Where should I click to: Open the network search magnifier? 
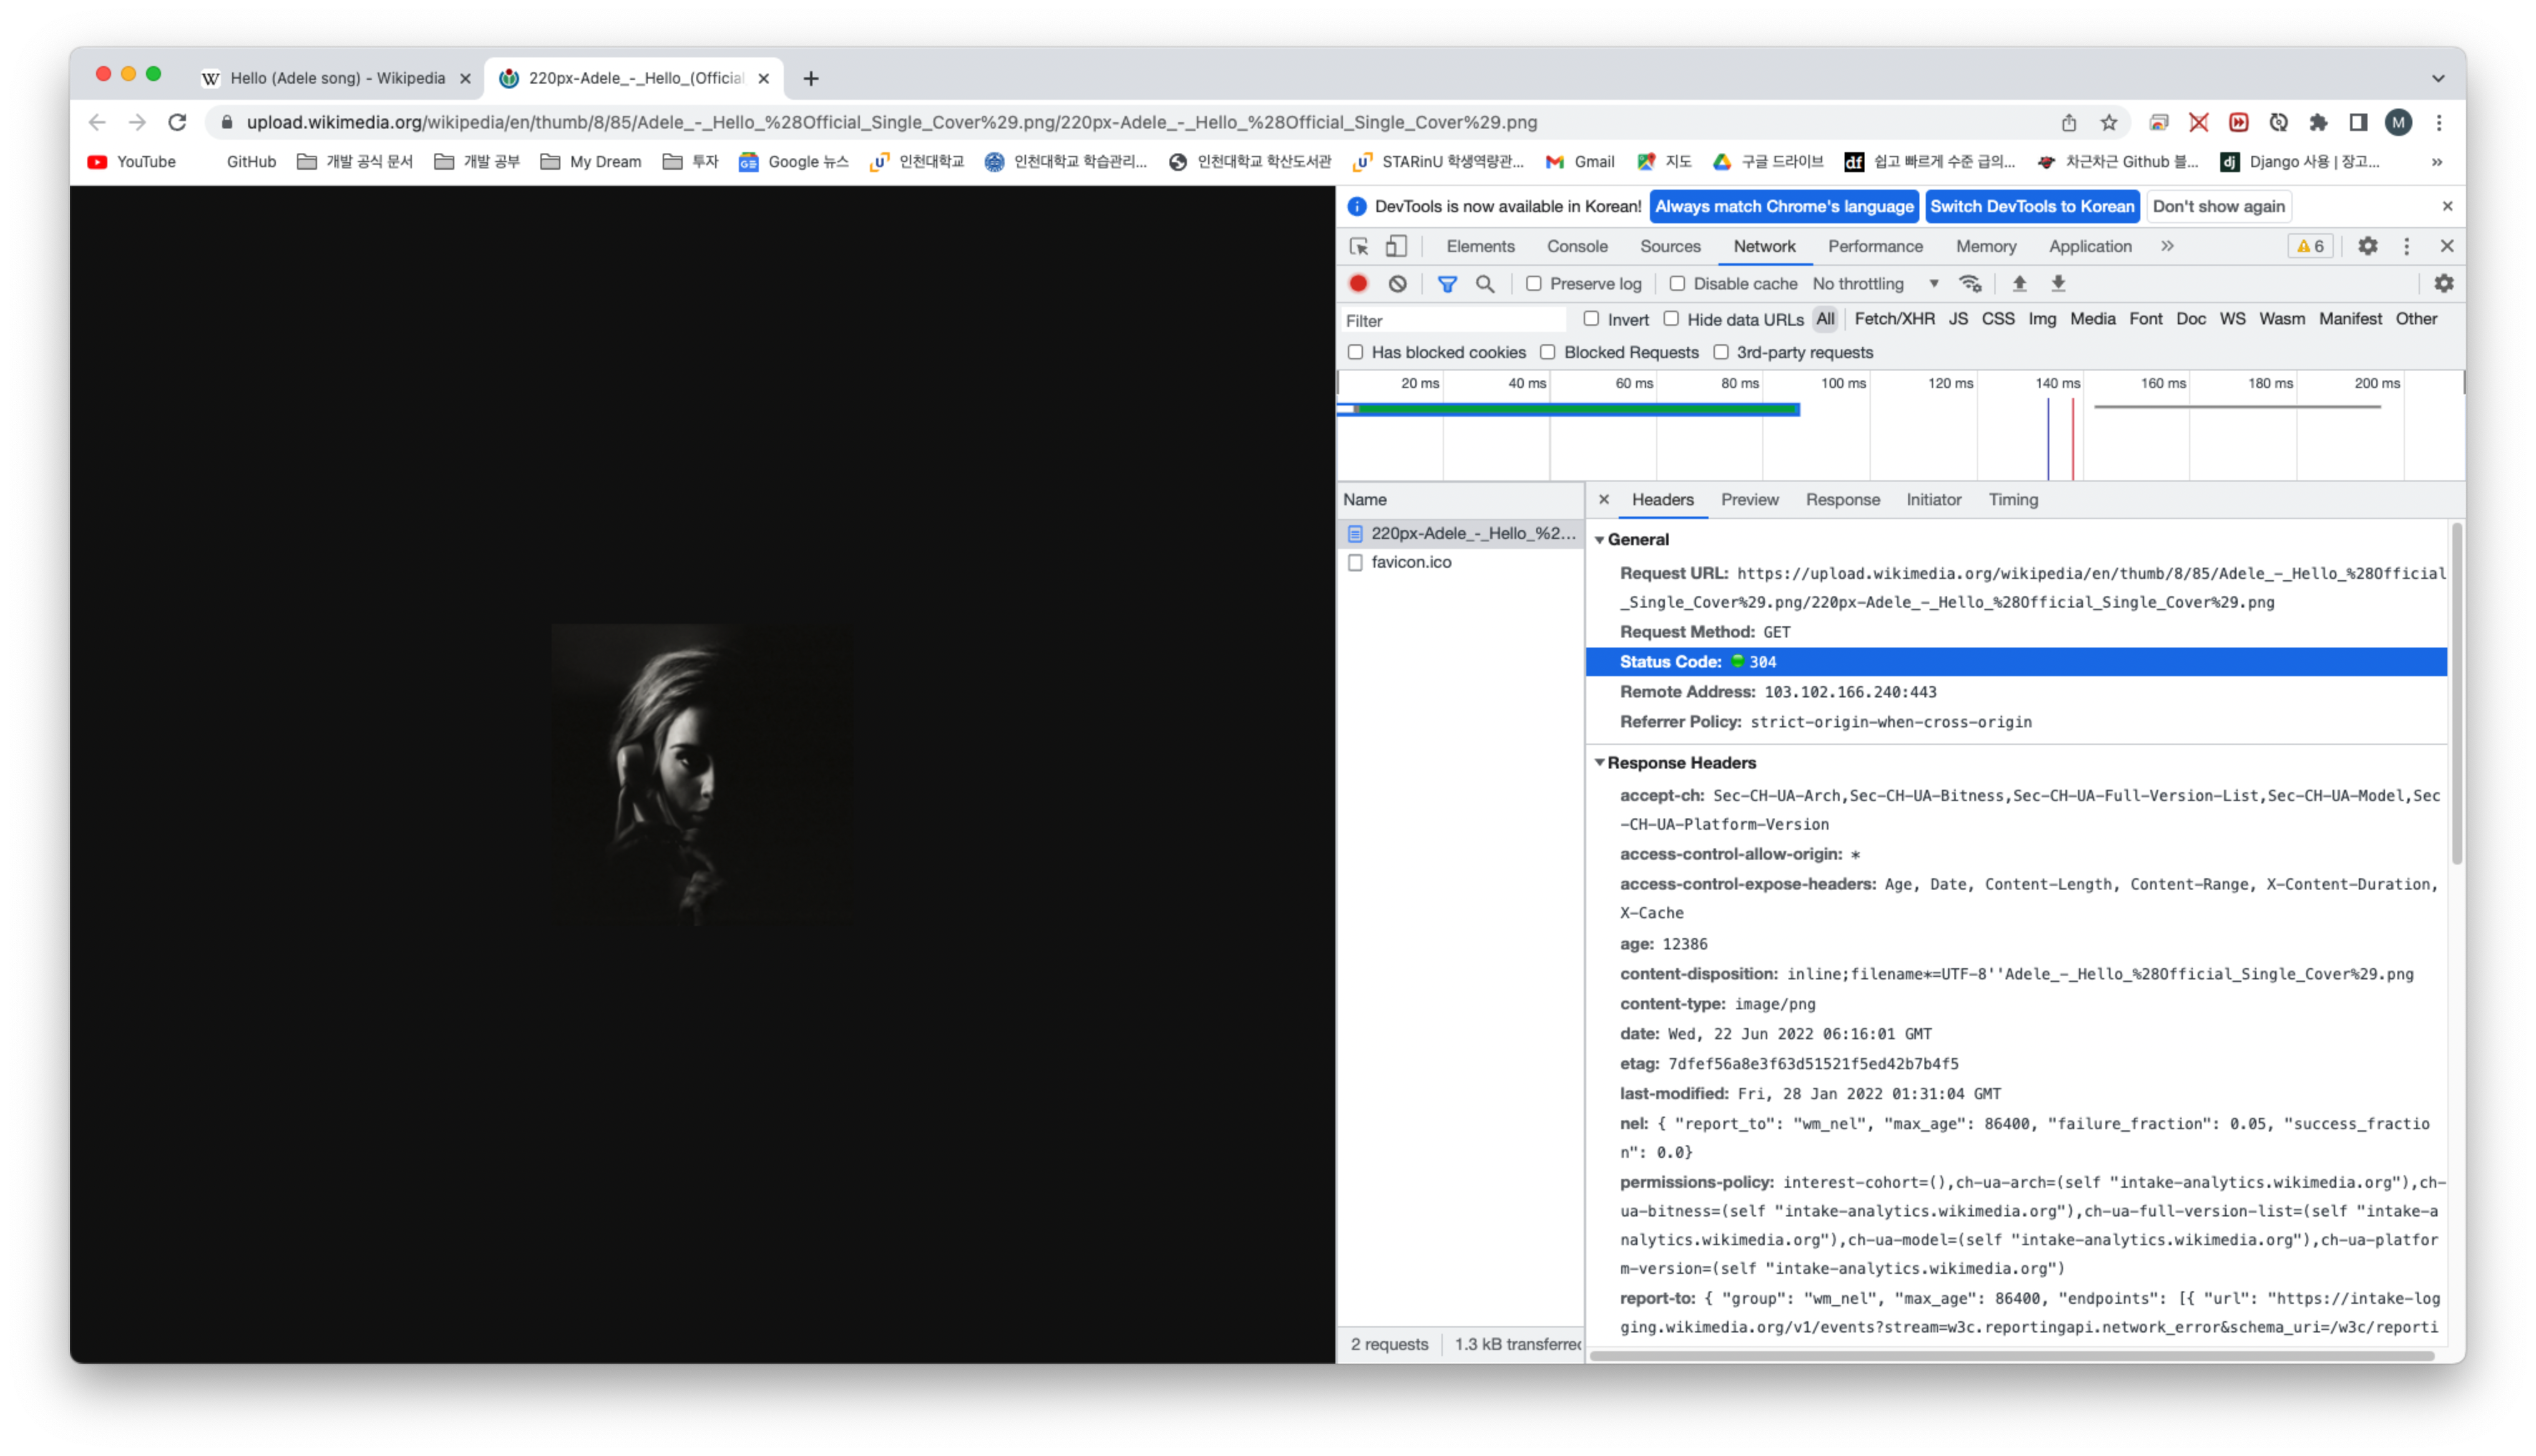click(1485, 284)
